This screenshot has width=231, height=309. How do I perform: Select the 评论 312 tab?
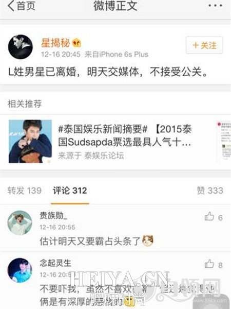click(70, 191)
